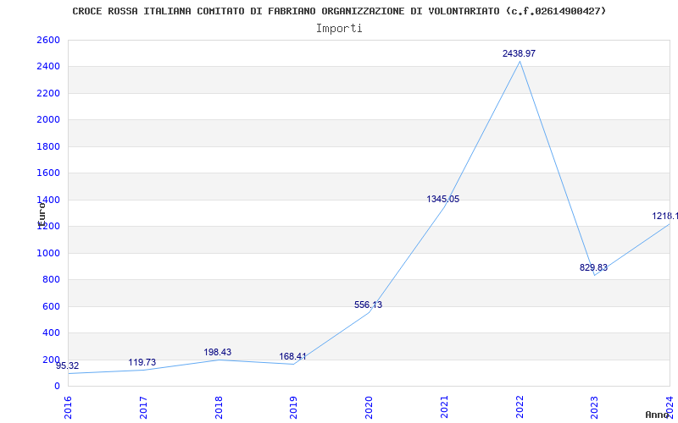Viewport: 678px width, 423px height.
Task: Click the 1800 y-axis tick label
Action: pos(48,146)
